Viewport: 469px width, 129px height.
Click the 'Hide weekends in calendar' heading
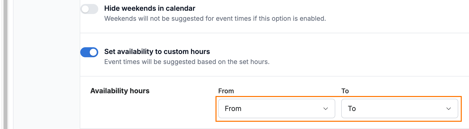[x=149, y=8]
